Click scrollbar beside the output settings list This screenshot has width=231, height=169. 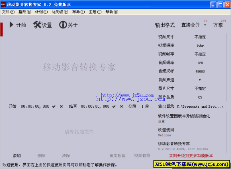pos(227,67)
